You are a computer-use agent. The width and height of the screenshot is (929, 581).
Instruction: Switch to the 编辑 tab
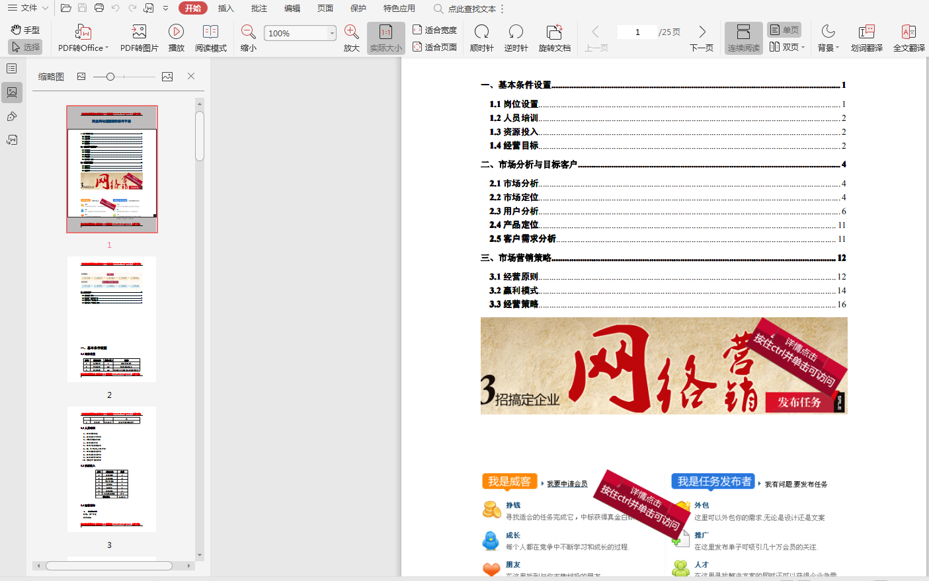click(x=292, y=9)
